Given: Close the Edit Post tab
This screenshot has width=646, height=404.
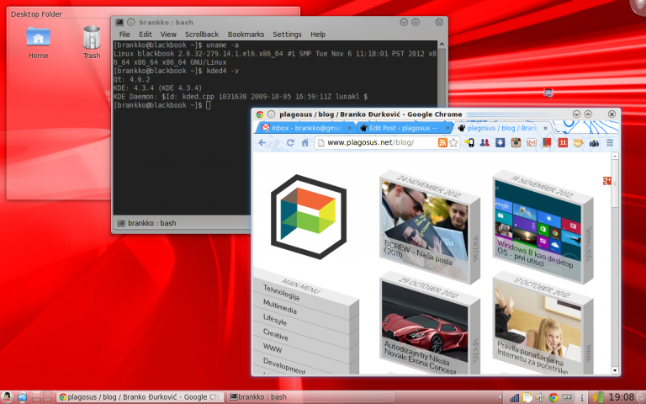Looking at the screenshot, I should coord(447,128).
